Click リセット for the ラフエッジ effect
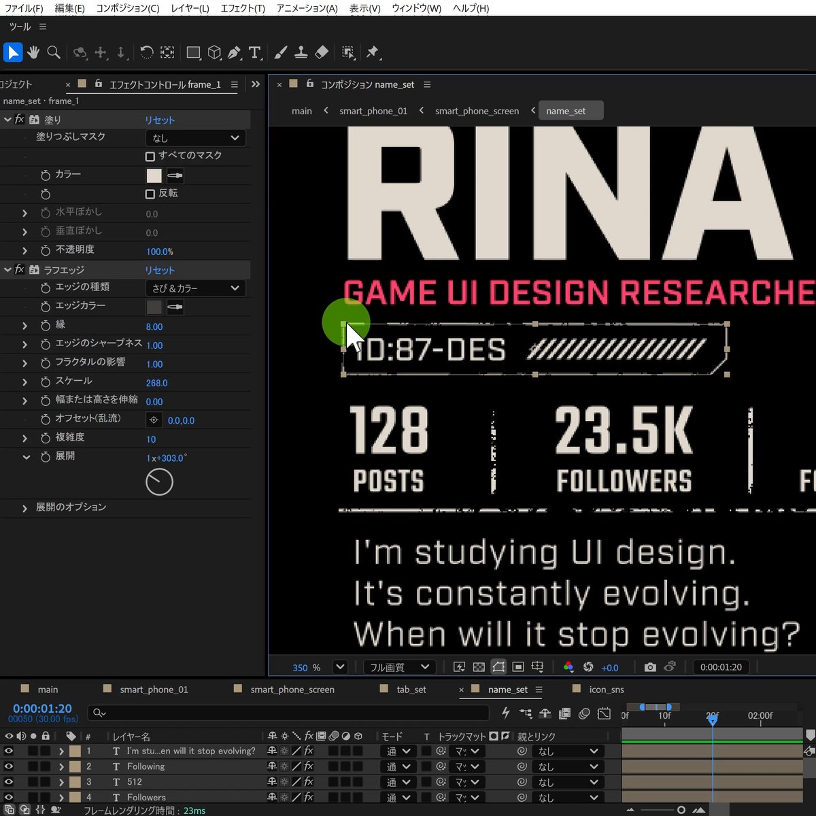This screenshot has height=816, width=816. click(x=160, y=270)
